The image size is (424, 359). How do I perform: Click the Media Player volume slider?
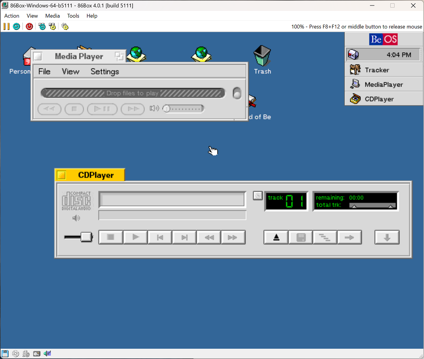pos(183,108)
